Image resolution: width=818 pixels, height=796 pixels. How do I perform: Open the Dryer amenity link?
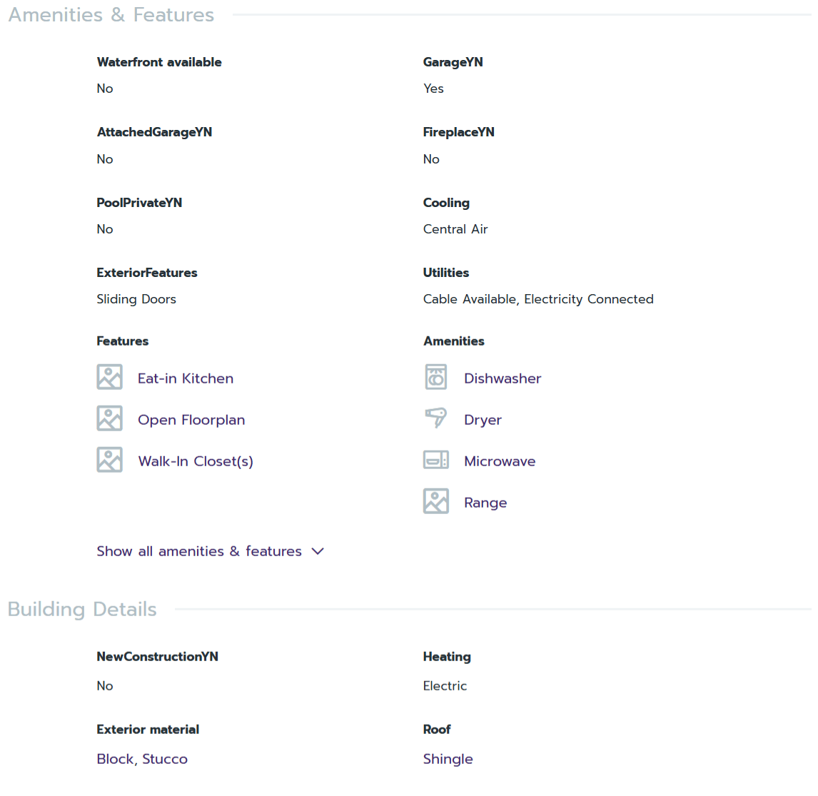(483, 420)
